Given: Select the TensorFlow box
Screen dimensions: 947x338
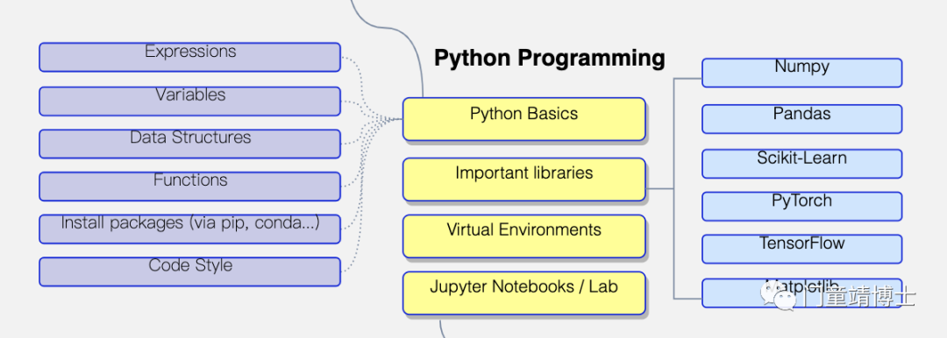Looking at the screenshot, I should (x=801, y=250).
